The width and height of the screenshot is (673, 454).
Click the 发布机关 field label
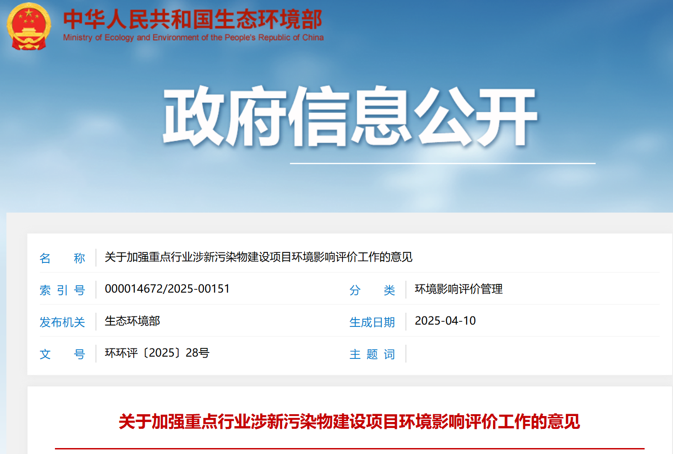62,322
